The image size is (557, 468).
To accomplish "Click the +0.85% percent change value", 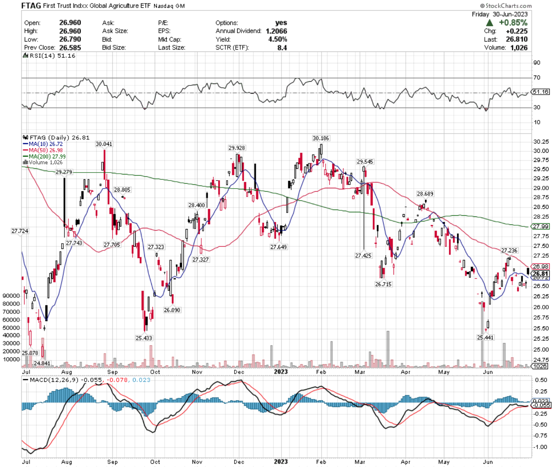I will [513, 23].
